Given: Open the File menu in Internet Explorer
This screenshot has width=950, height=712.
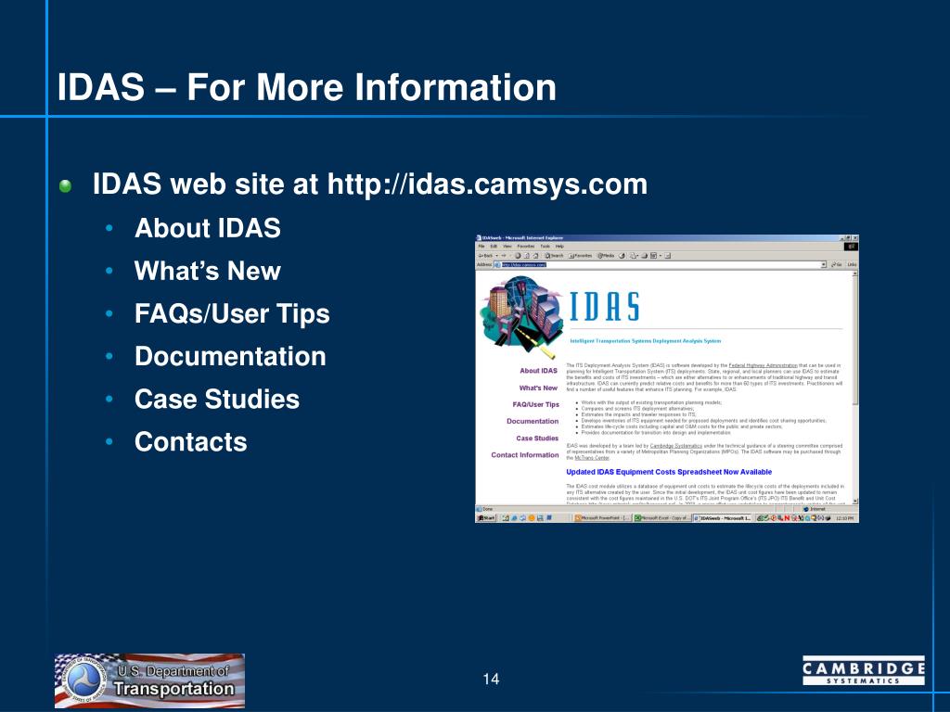Looking at the screenshot, I should click(481, 246).
